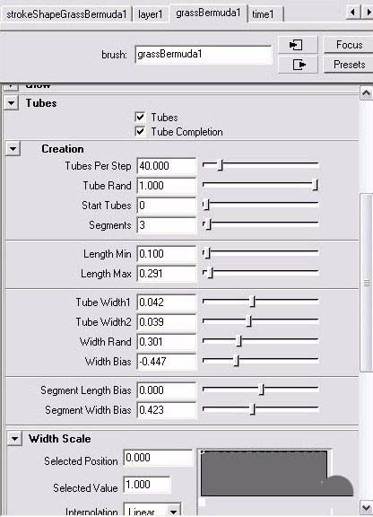Collapse the Width Scale section
The height and width of the screenshot is (517, 373).
pyautogui.click(x=14, y=439)
